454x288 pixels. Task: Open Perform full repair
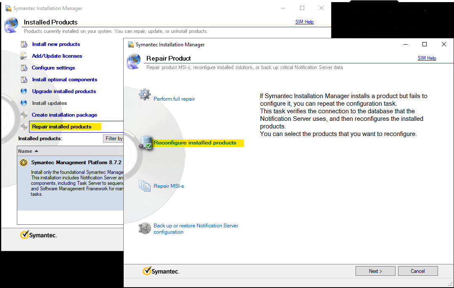click(x=174, y=99)
